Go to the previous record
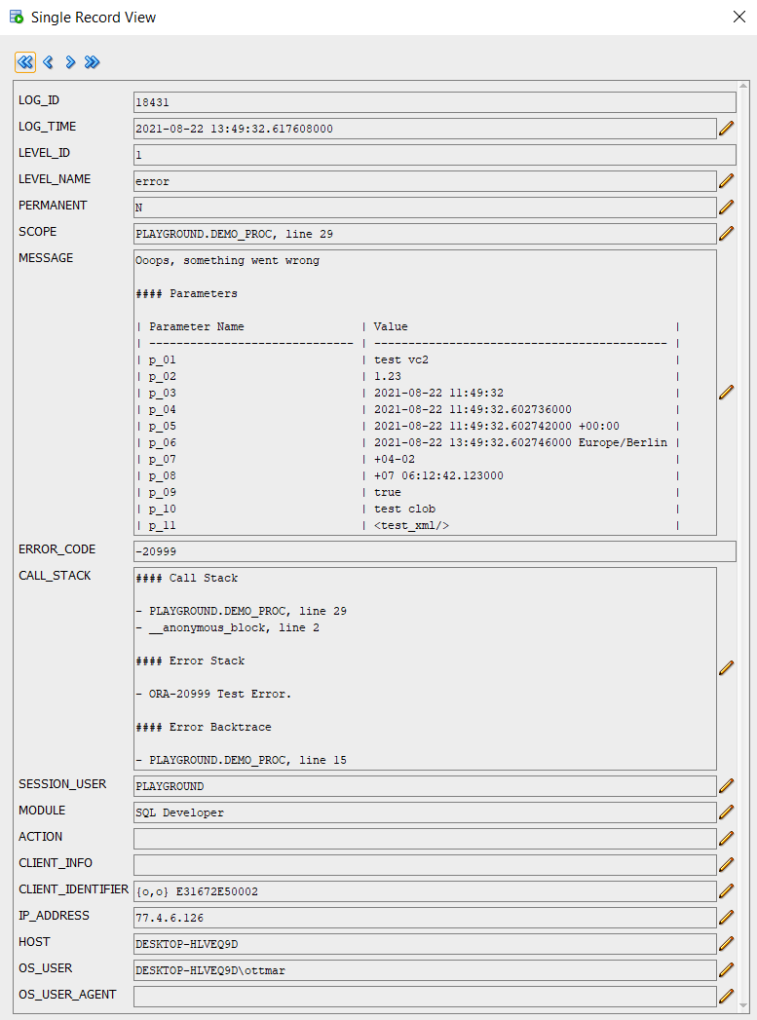Viewport: 757px width, 1020px height. pos(47,61)
